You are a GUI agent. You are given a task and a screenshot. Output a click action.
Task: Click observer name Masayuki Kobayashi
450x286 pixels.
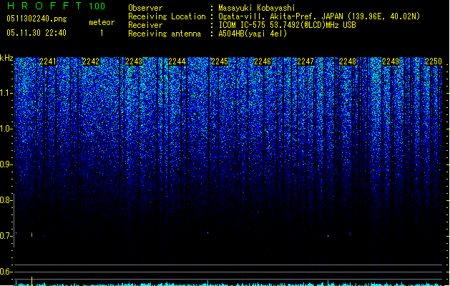(x=257, y=8)
